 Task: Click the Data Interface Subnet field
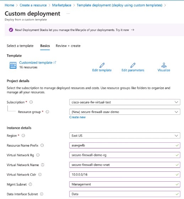[125, 194]
